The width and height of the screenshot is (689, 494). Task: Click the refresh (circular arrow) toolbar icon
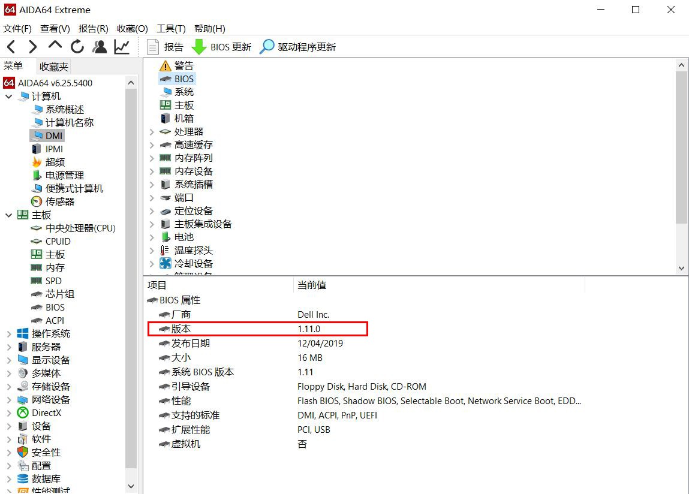tap(78, 46)
